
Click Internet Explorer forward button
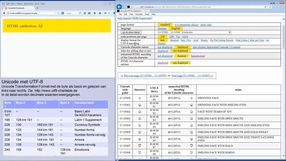click(x=125, y=7)
